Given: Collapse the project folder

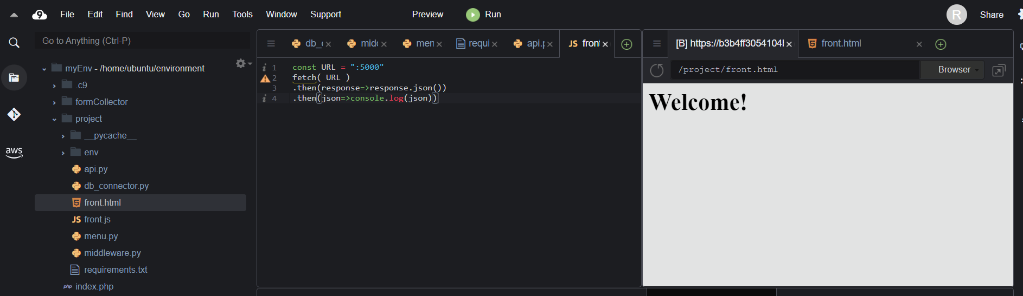Looking at the screenshot, I should click(x=54, y=120).
